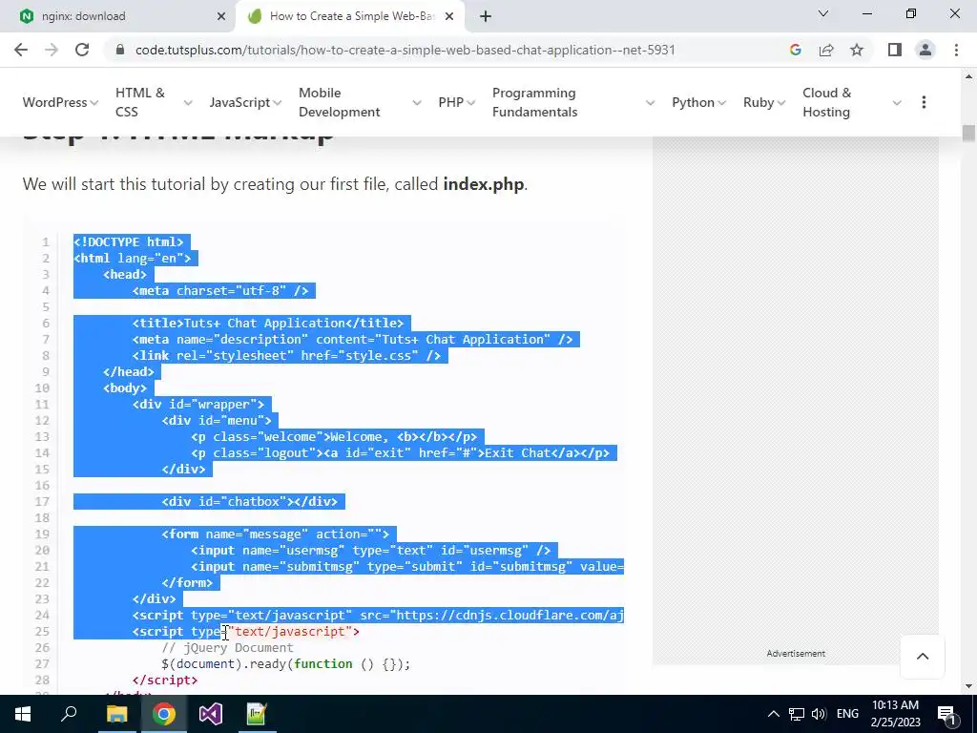
Task: Click the page vertical scrollbar thumb
Action: point(968,134)
